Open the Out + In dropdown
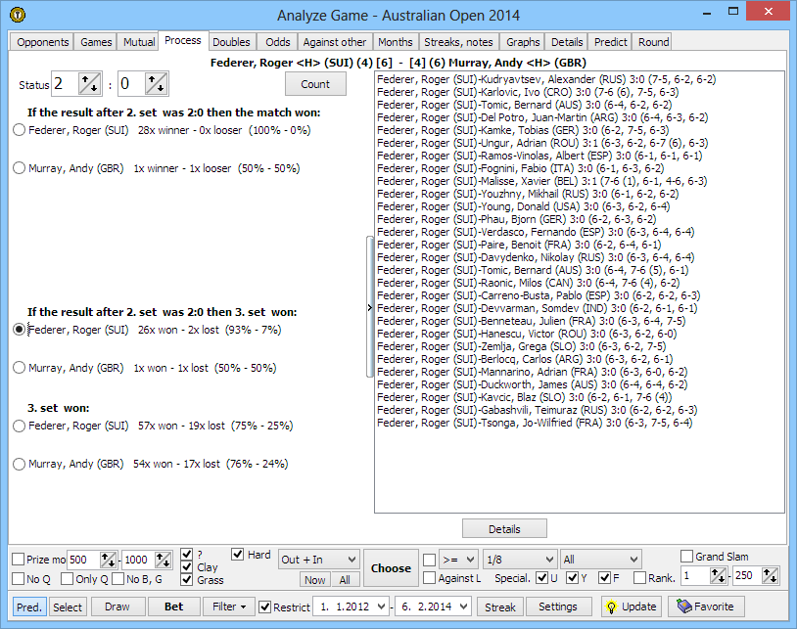The width and height of the screenshot is (797, 629). (x=318, y=560)
